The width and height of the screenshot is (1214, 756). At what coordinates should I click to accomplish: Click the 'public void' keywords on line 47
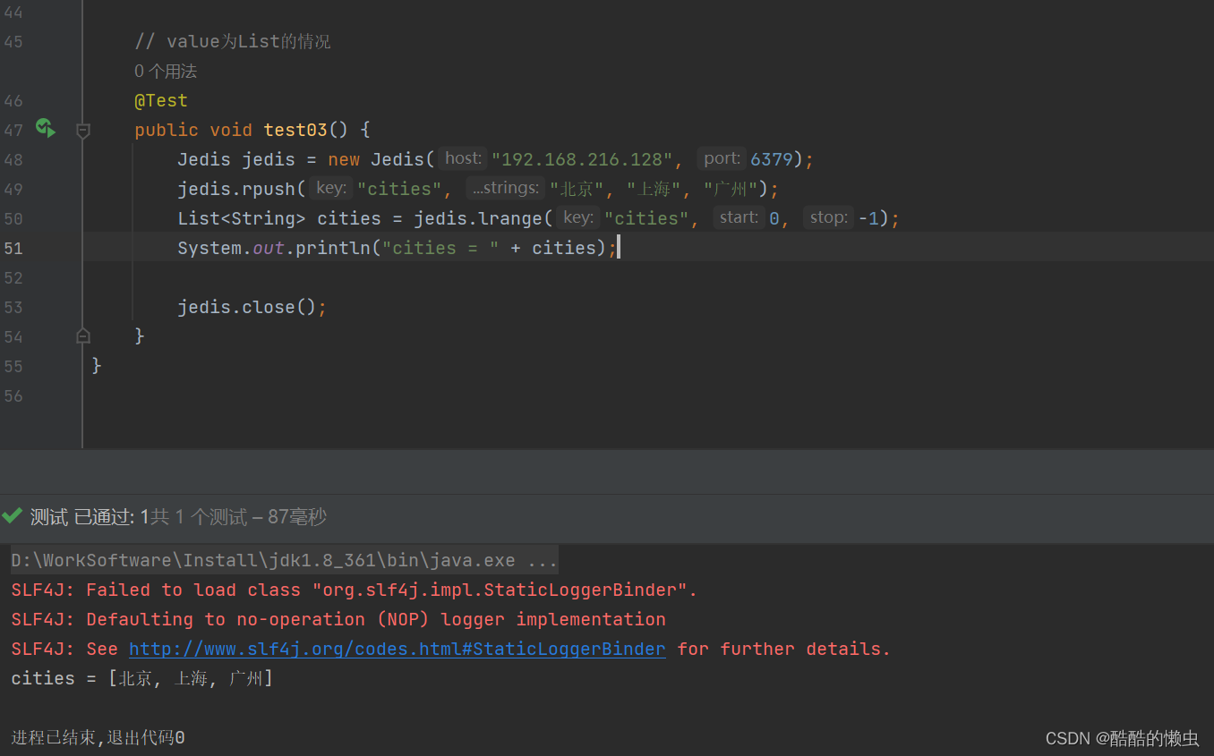[x=193, y=130]
